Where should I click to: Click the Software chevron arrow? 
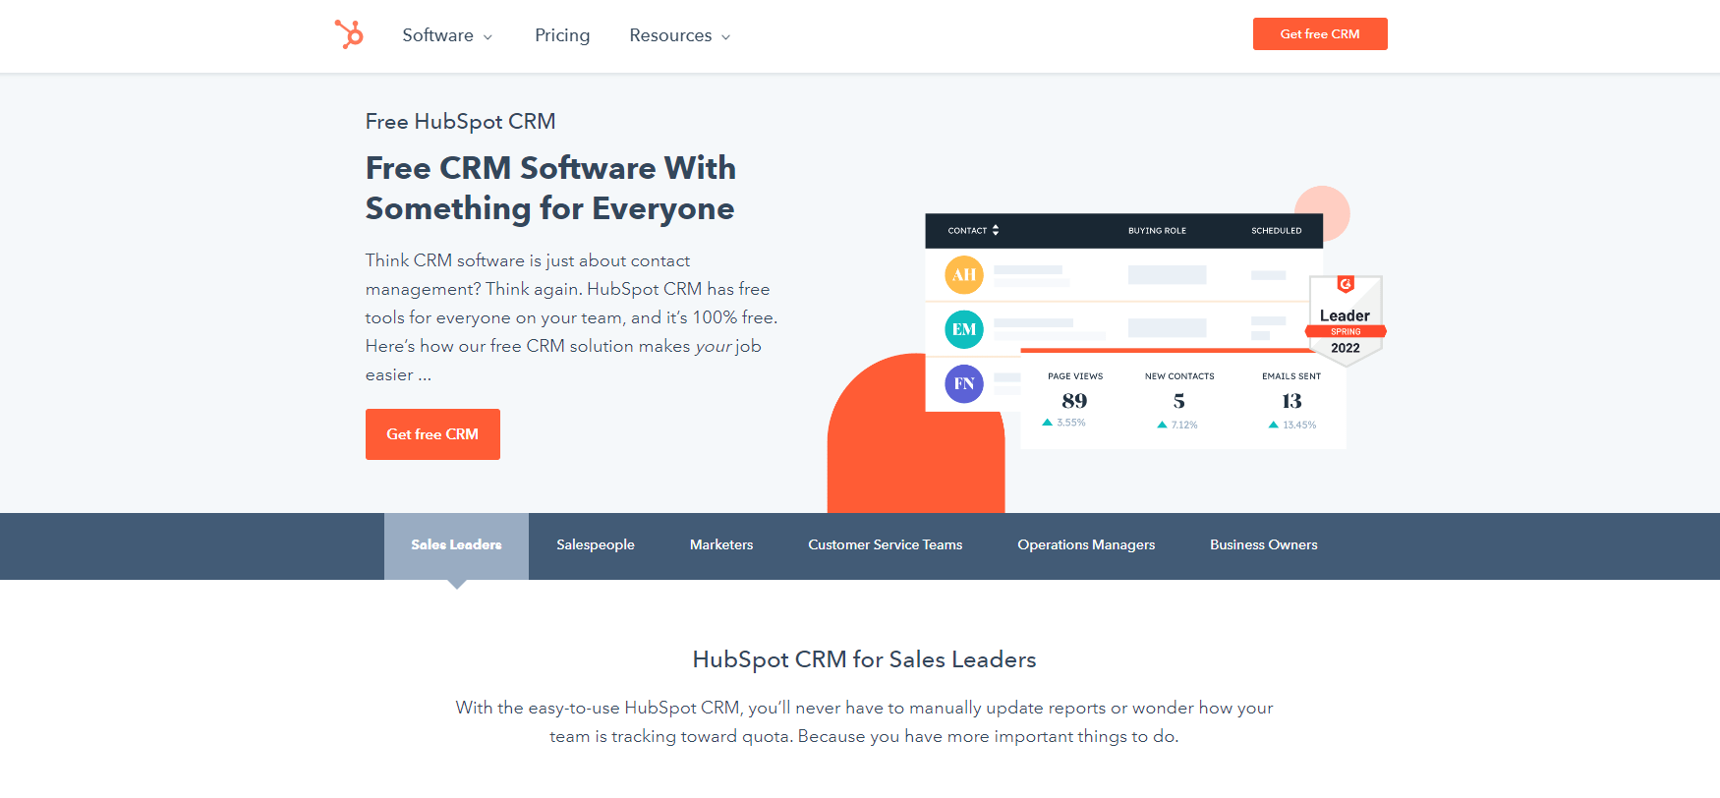(487, 37)
